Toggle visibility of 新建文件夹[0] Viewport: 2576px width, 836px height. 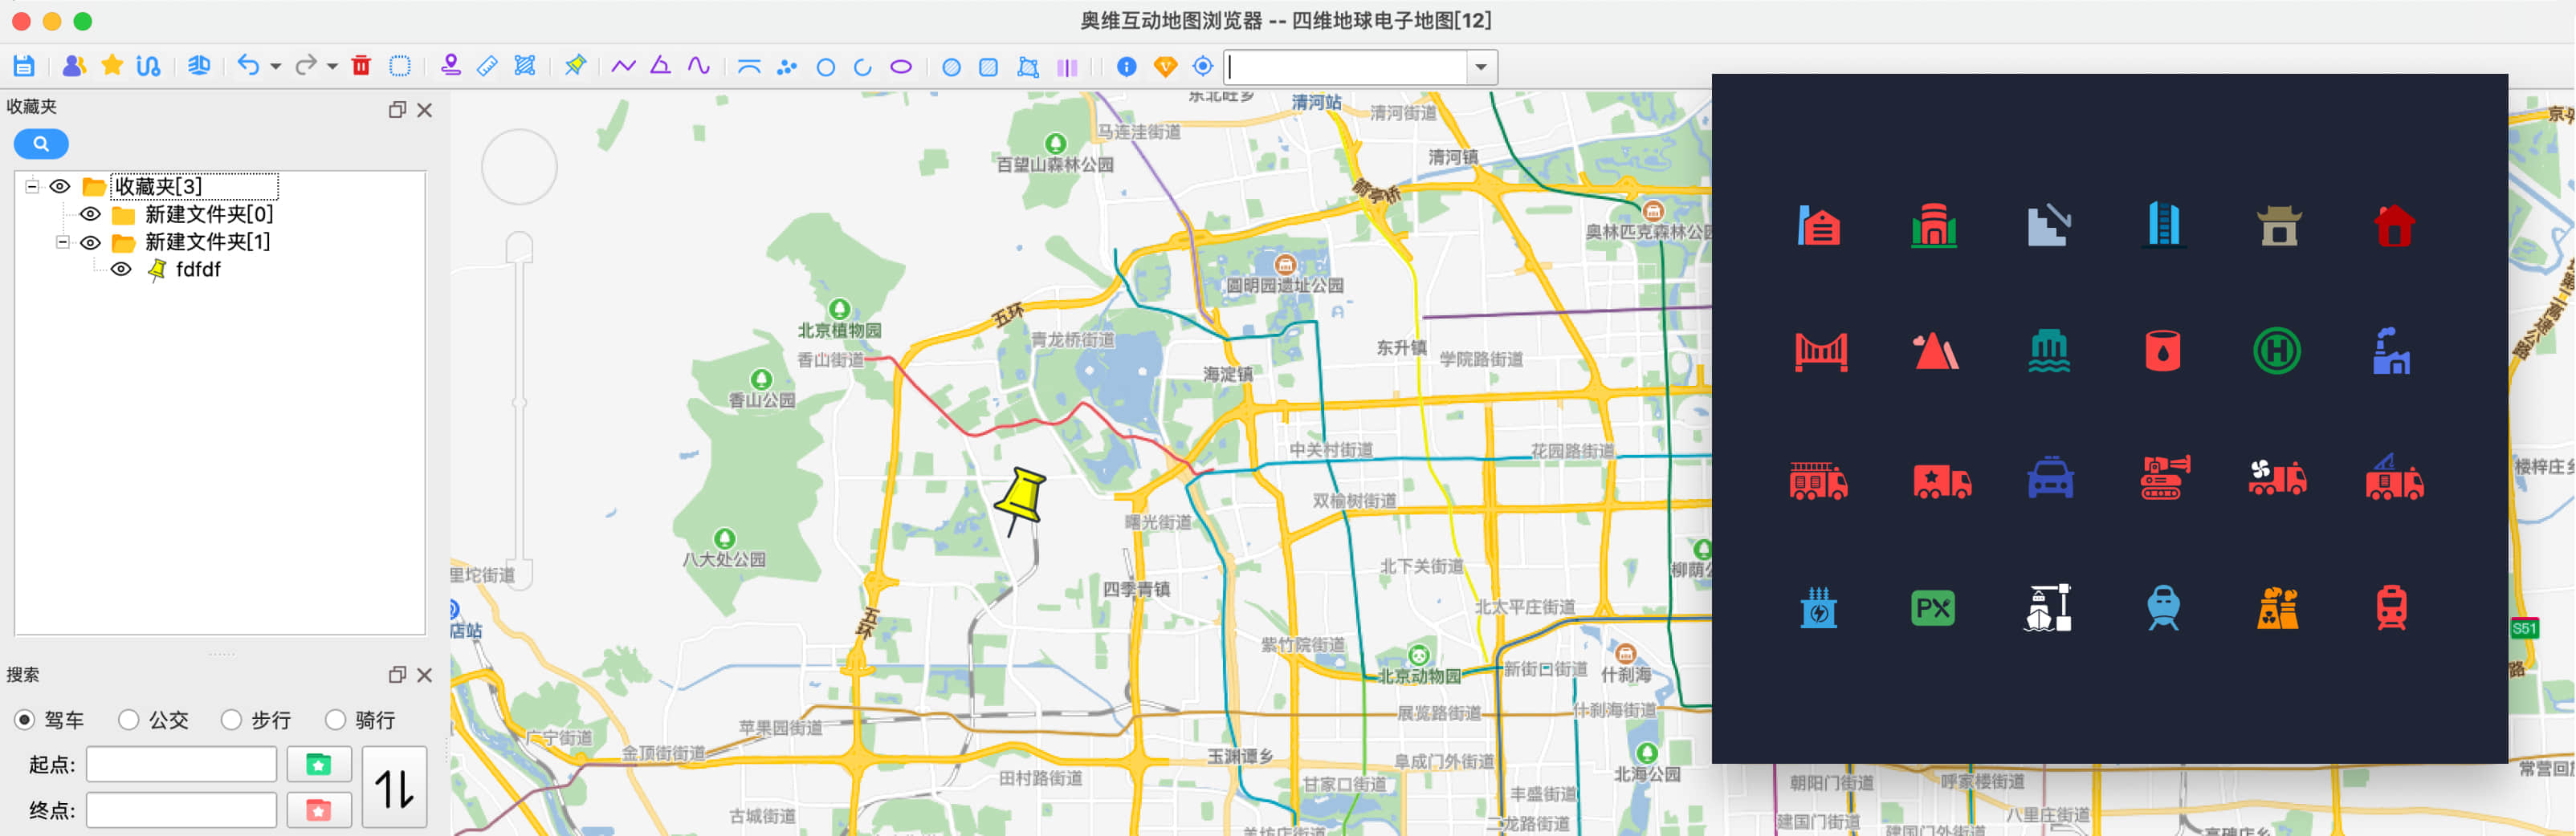[x=90, y=215]
